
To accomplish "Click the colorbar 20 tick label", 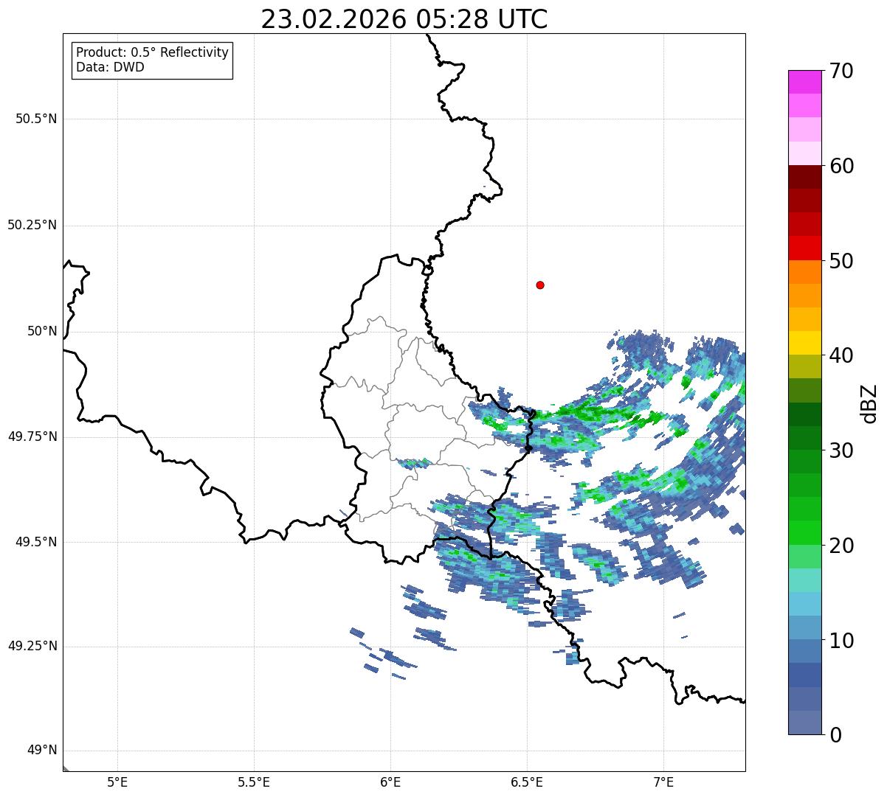I will 841,546.
